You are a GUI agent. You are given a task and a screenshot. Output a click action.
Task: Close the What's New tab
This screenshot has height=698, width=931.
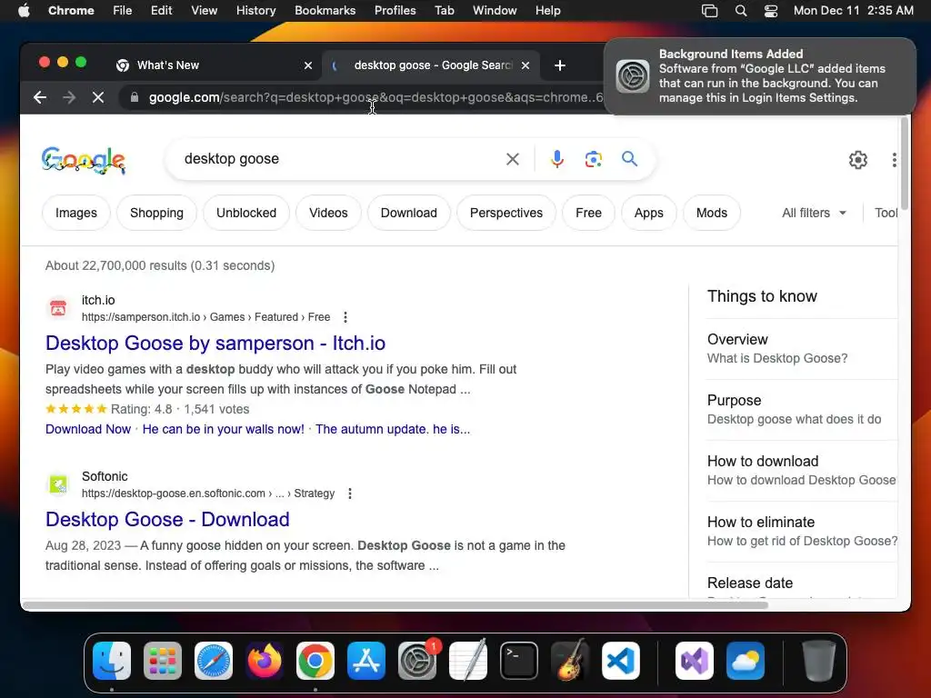(307, 65)
